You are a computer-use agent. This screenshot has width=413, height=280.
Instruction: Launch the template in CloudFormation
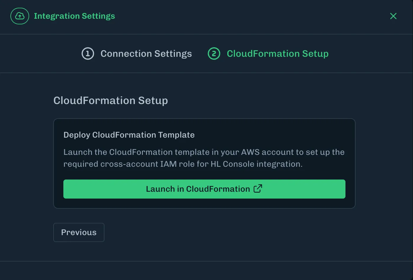(204, 189)
